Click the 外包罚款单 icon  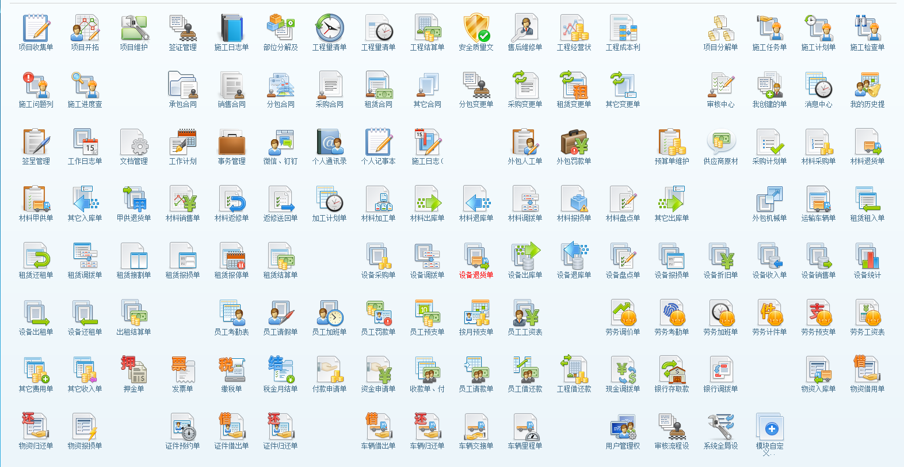pos(574,142)
